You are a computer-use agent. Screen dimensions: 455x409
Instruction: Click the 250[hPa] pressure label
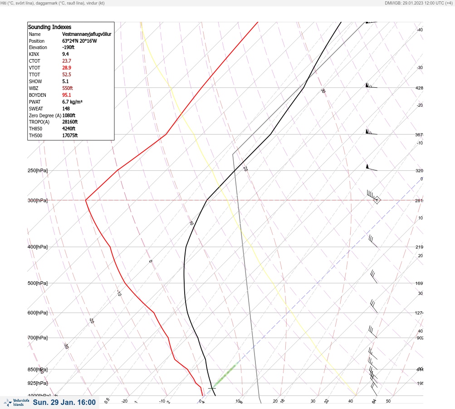pos(38,170)
